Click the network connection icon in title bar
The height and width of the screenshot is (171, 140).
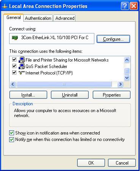tap(5, 6)
